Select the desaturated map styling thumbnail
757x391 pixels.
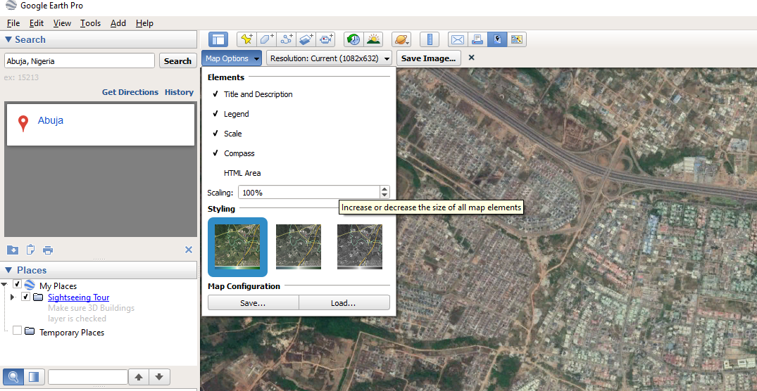pyautogui.click(x=299, y=246)
